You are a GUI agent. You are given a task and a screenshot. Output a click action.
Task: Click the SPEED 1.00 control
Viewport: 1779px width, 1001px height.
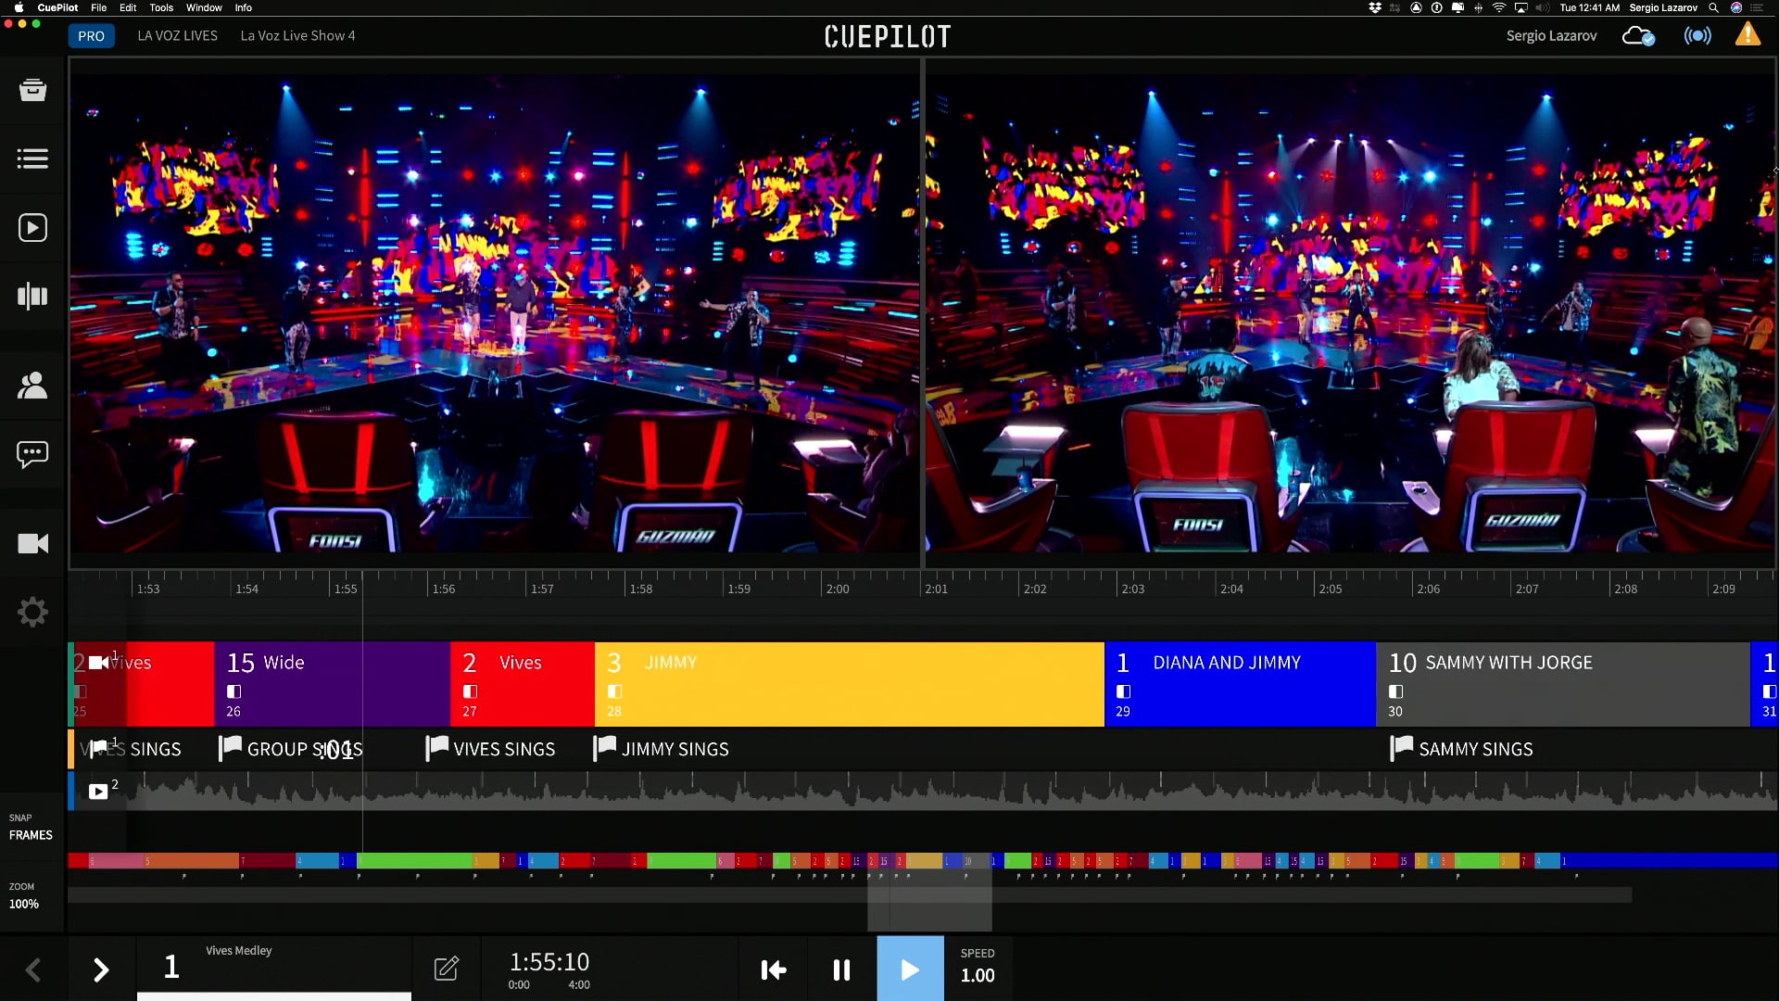pos(978,967)
